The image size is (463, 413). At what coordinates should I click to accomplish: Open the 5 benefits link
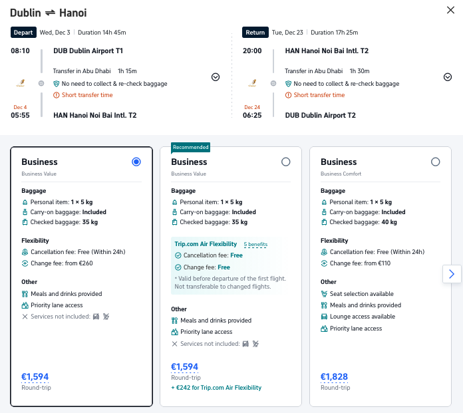pyautogui.click(x=255, y=245)
